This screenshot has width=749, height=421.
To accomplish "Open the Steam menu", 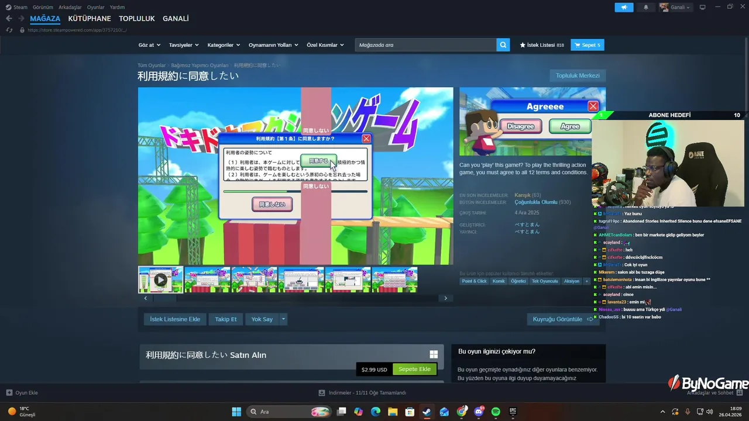I will pos(17,7).
